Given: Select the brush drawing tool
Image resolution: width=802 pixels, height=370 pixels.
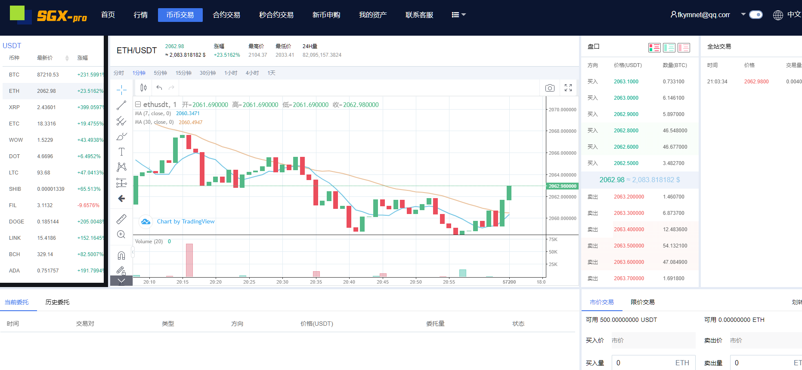Looking at the screenshot, I should pyautogui.click(x=121, y=137).
